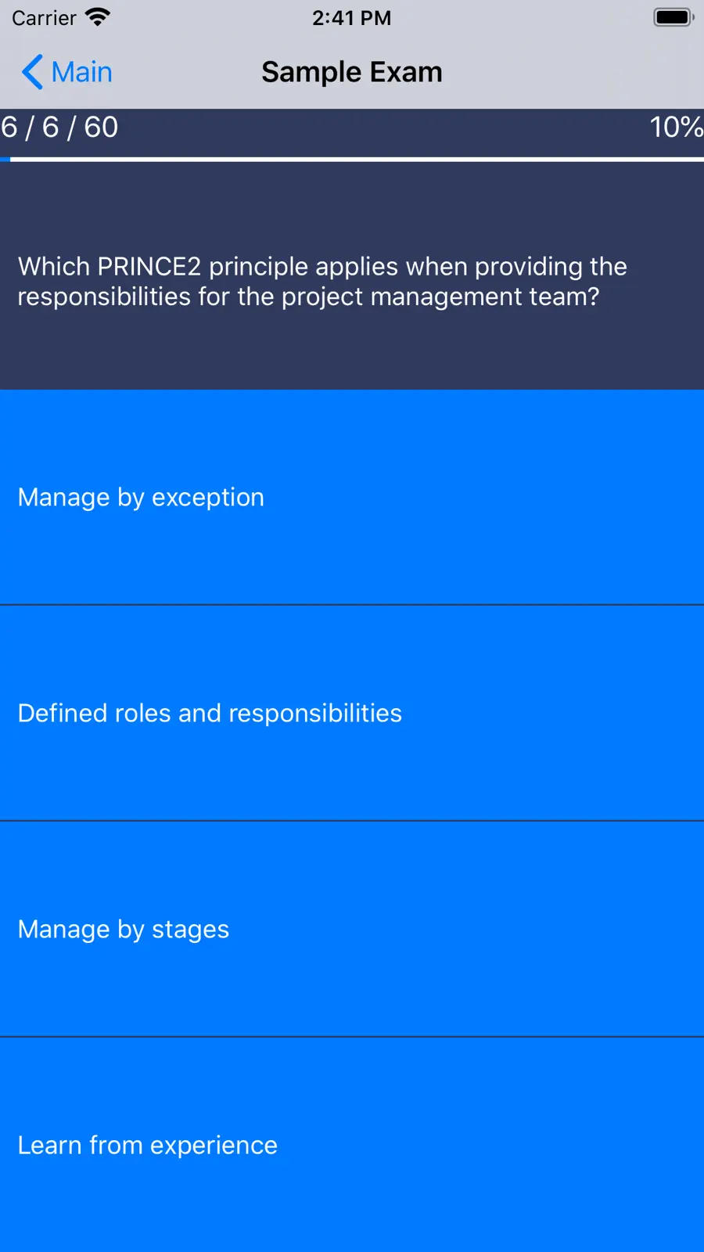Tap the 10% progress label
The image size is (704, 1252).
click(x=676, y=127)
